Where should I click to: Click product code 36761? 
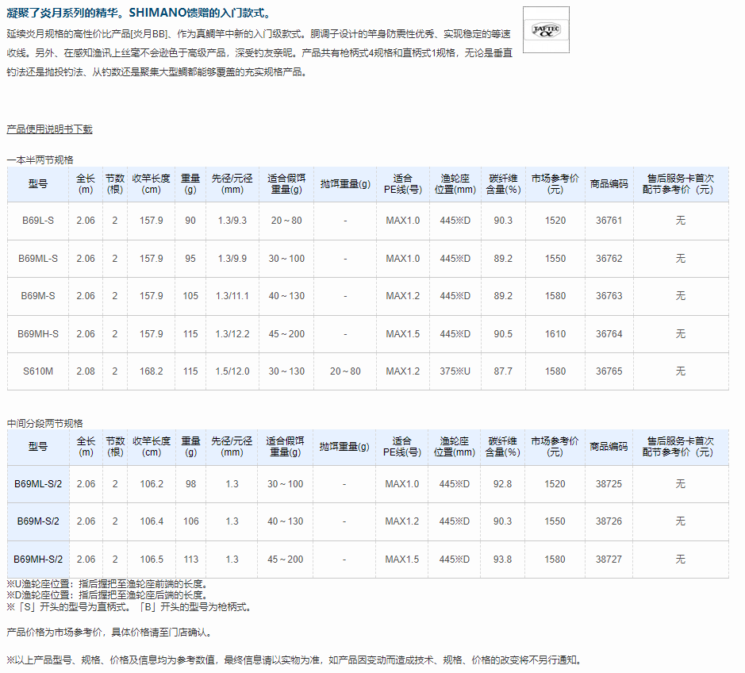tap(609, 221)
